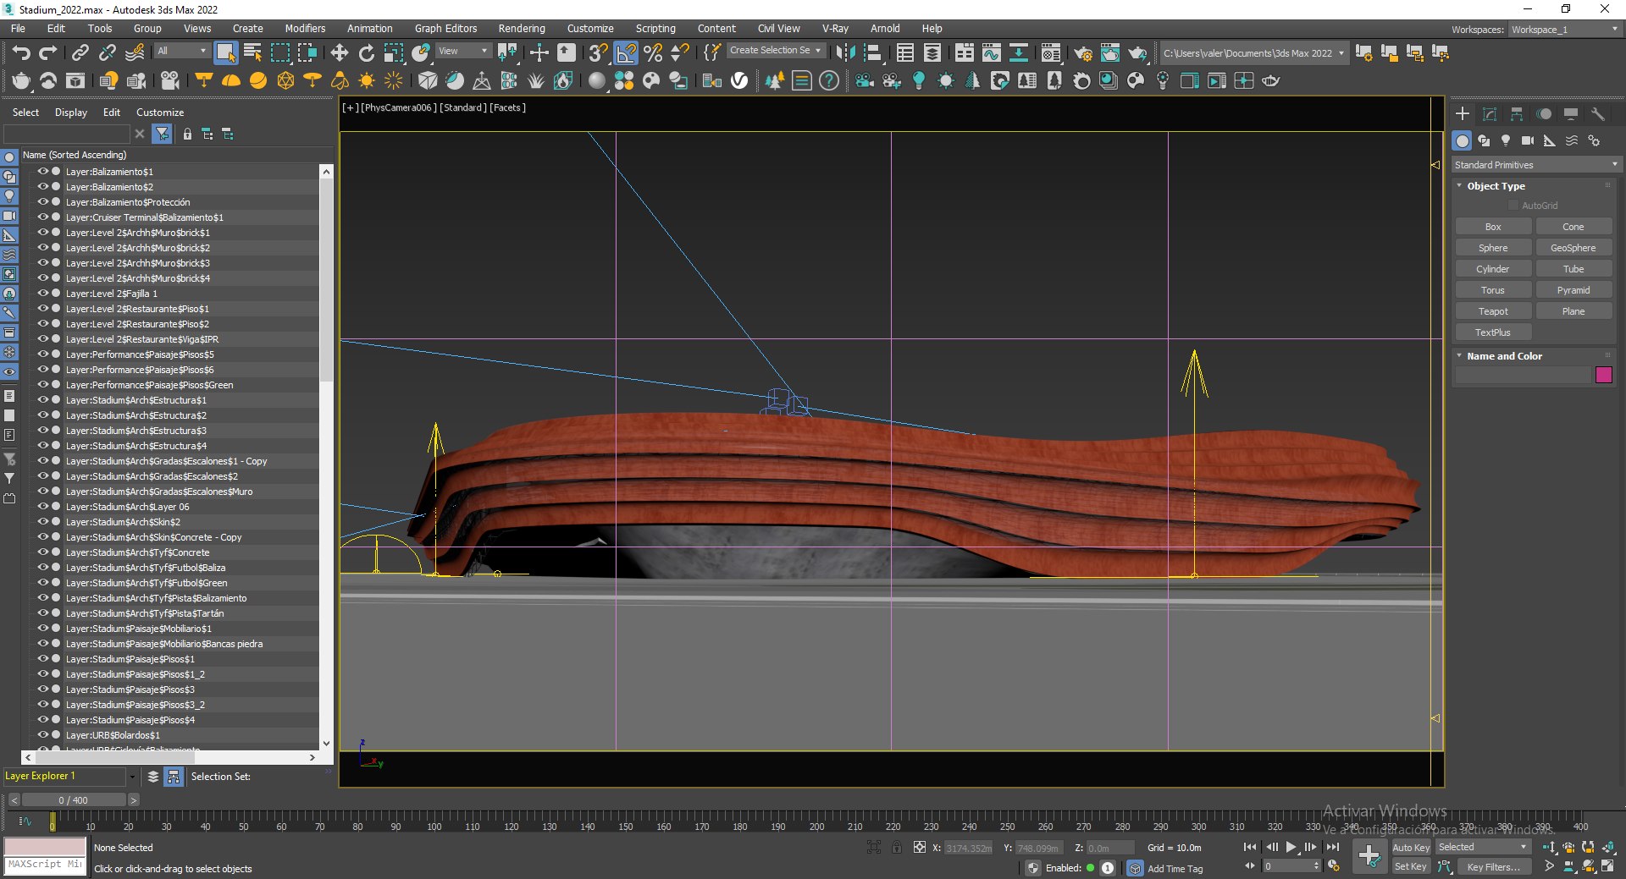The image size is (1626, 879).
Task: Click the gray V-Ray logo toolbar icon
Action: pyautogui.click(x=739, y=80)
